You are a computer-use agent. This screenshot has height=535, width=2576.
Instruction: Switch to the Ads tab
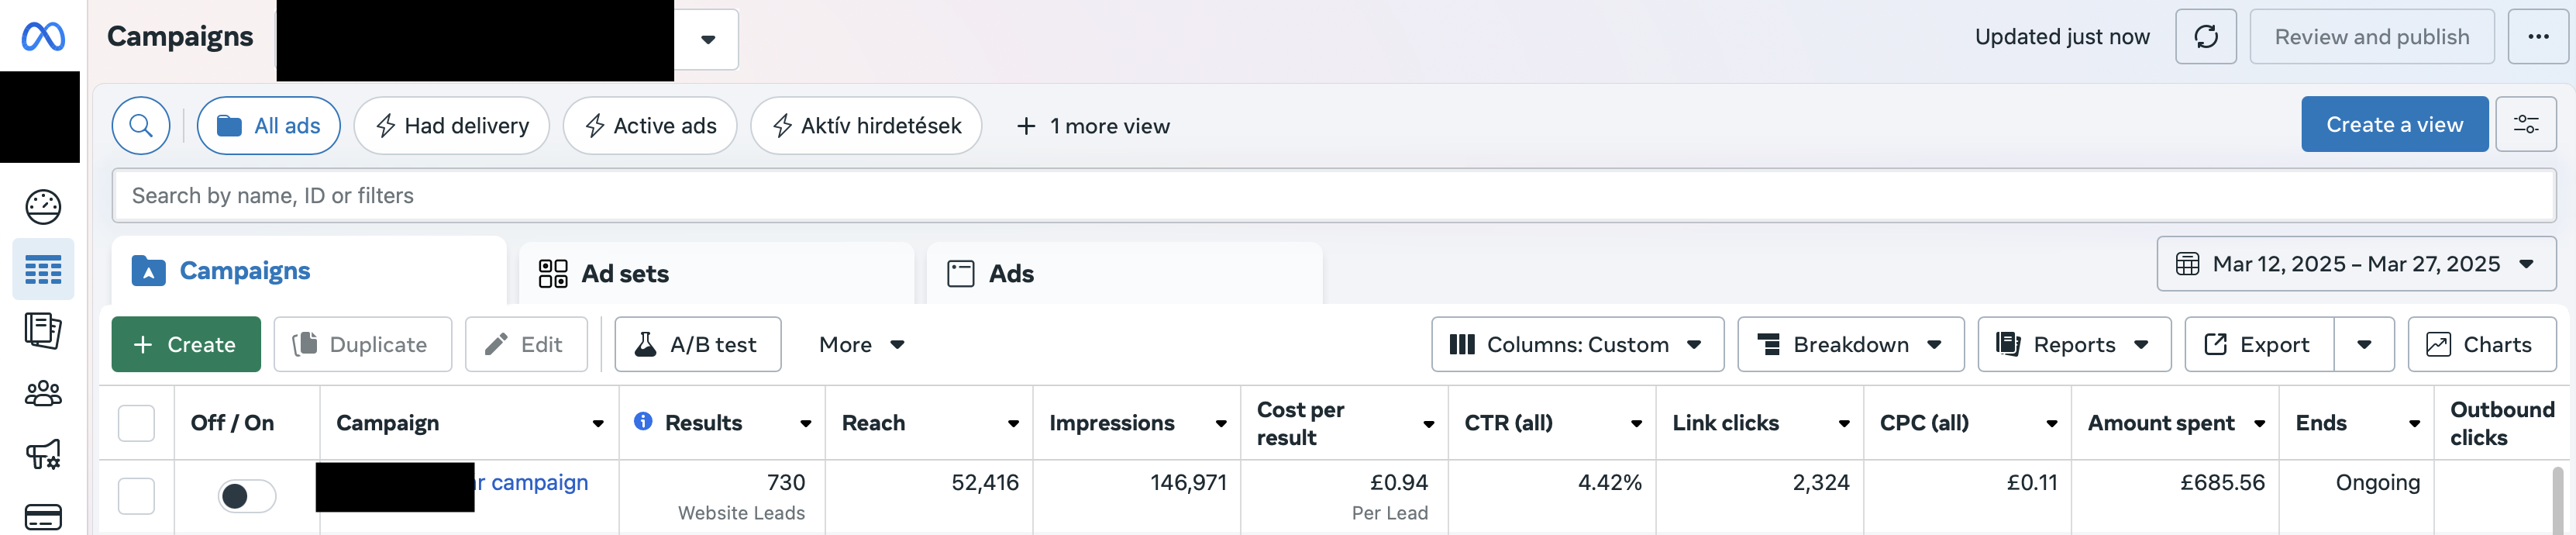click(1124, 274)
